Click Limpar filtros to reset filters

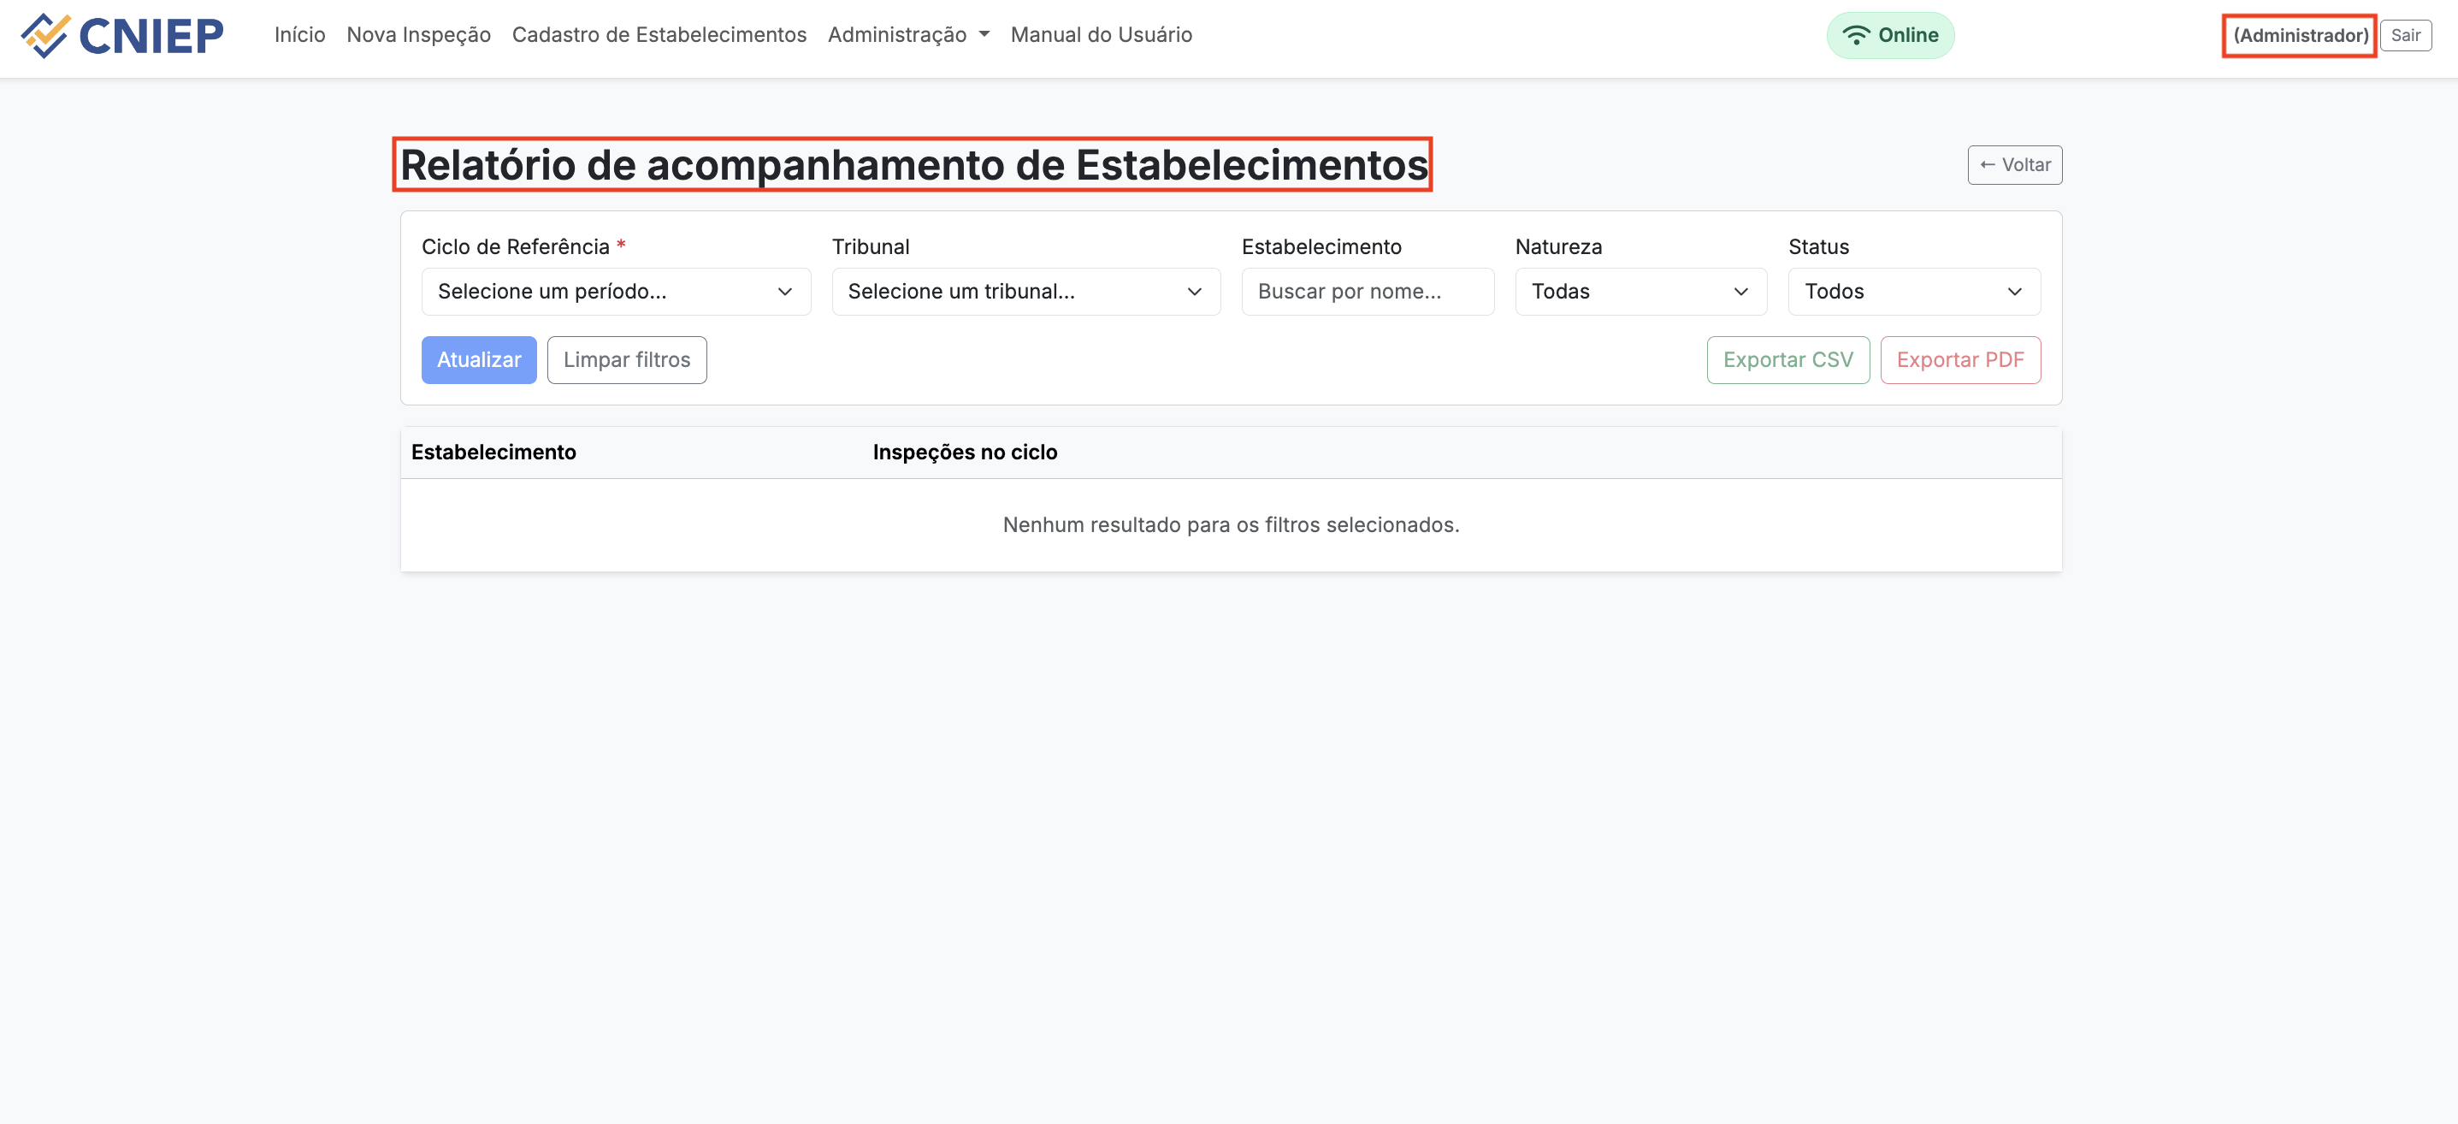[627, 360]
